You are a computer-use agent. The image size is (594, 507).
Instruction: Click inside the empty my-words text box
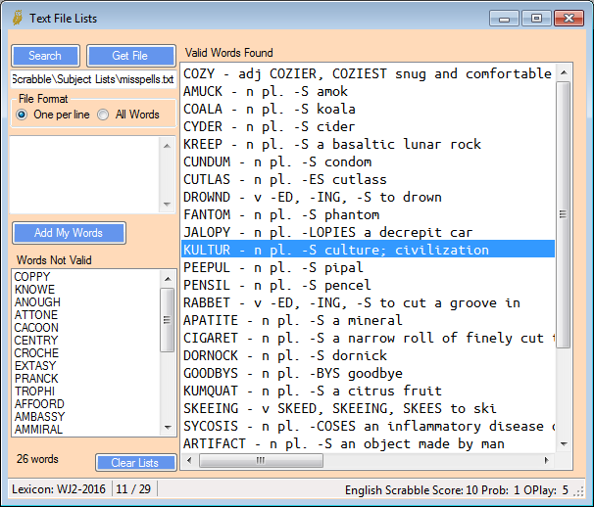pos(84,175)
